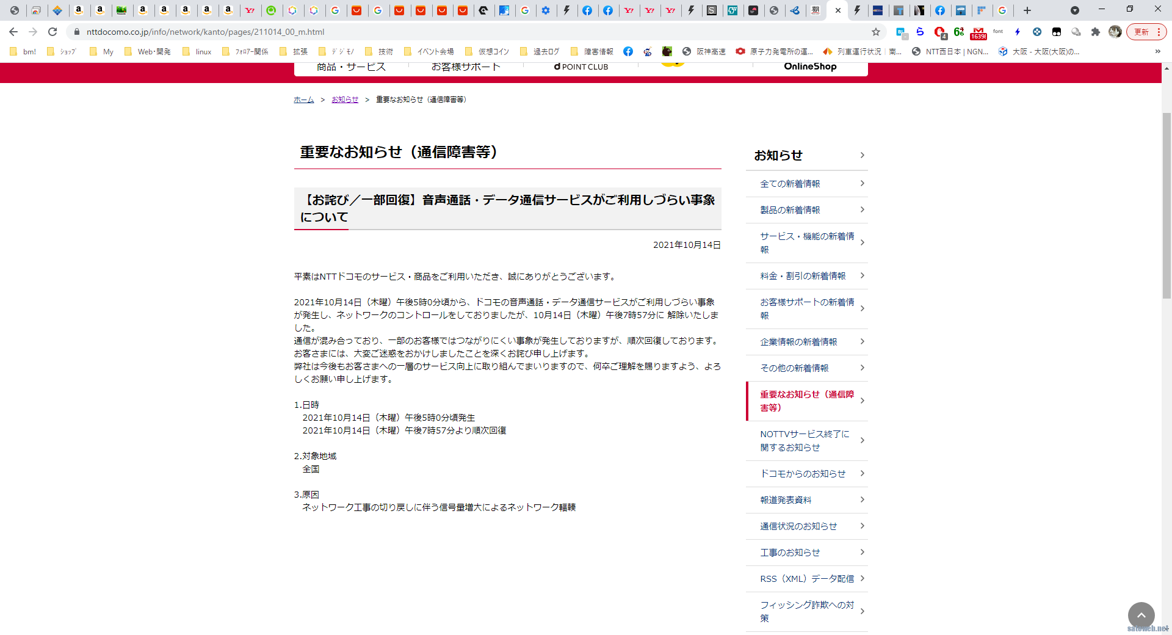This screenshot has height=635, width=1172.
Task: Open the brown bear bookmark icon
Action: point(667,52)
